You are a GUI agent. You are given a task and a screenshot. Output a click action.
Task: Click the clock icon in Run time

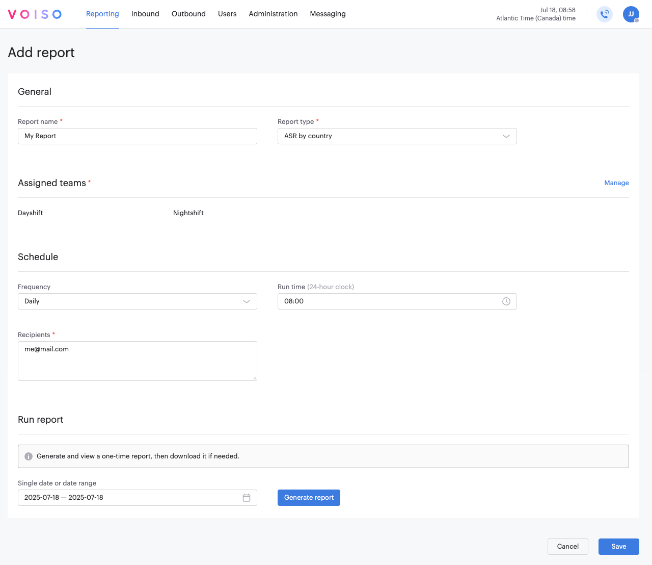[506, 301]
